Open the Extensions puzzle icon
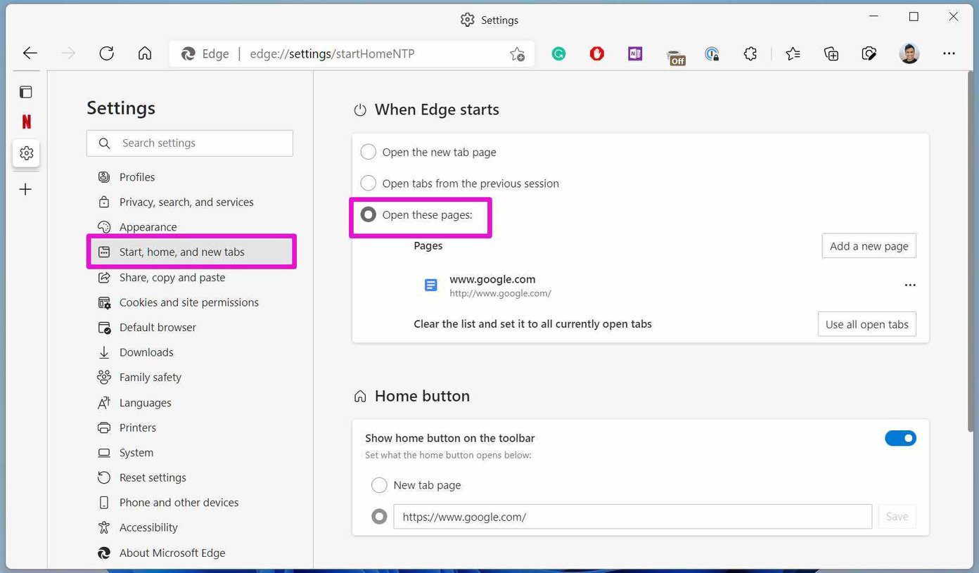The image size is (979, 573). point(750,53)
